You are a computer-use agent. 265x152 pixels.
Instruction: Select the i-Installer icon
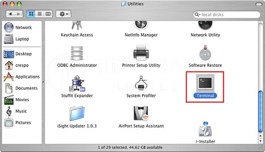205,129
